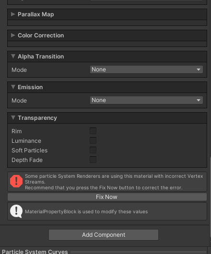The height and width of the screenshot is (254, 211).
Task: Collapse the Emission section triangle
Action: coord(13,87)
